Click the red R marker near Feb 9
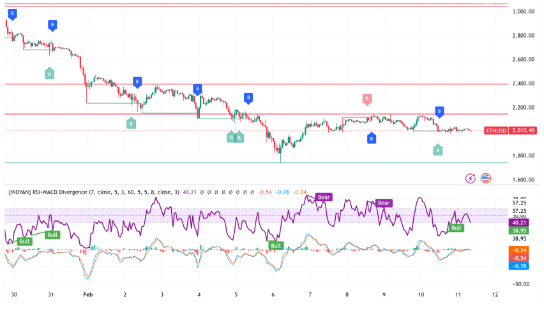 (x=367, y=99)
